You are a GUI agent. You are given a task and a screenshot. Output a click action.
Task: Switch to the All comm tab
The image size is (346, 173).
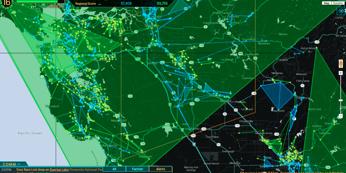[114, 169]
